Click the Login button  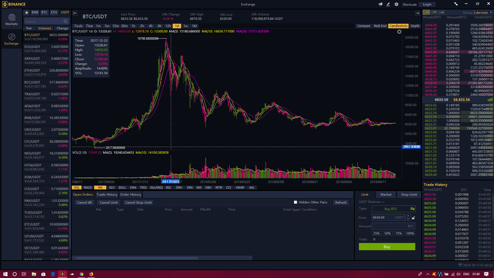(x=427, y=4)
